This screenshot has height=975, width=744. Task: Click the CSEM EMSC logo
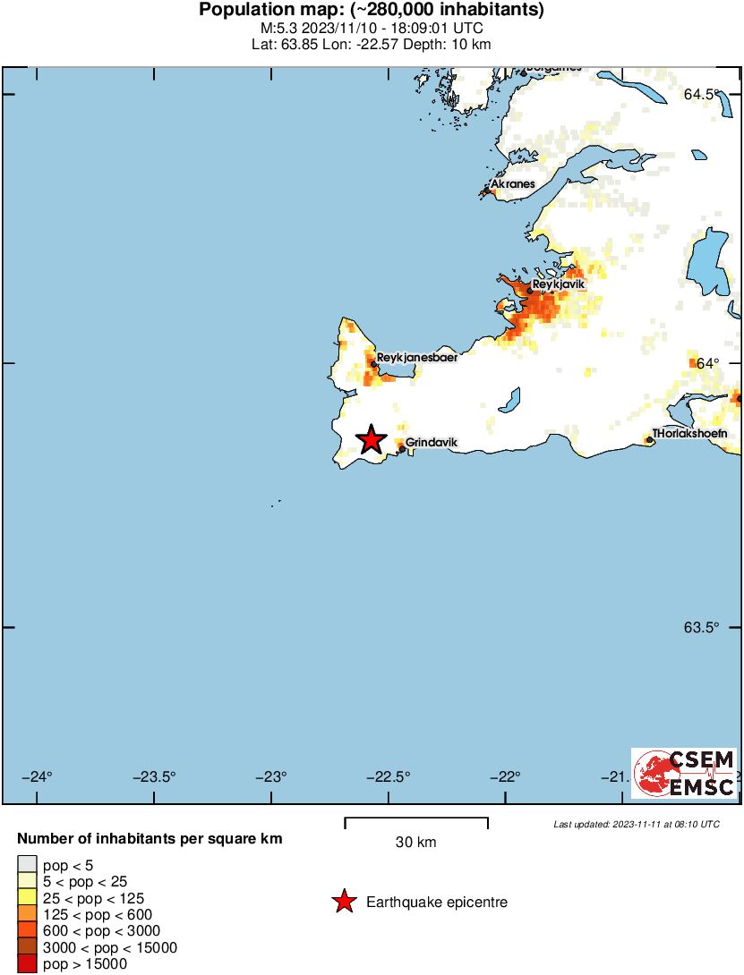click(685, 773)
